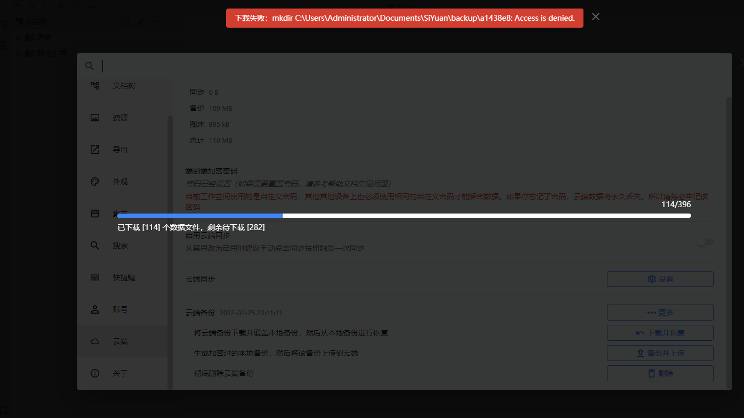744x418 pixels.
Task: Focus current document in the doc tree panel
Action: (125, 21)
